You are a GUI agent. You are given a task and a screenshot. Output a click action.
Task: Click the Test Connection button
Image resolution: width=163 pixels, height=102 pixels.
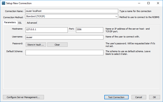pyautogui.click(x=116, y=97)
